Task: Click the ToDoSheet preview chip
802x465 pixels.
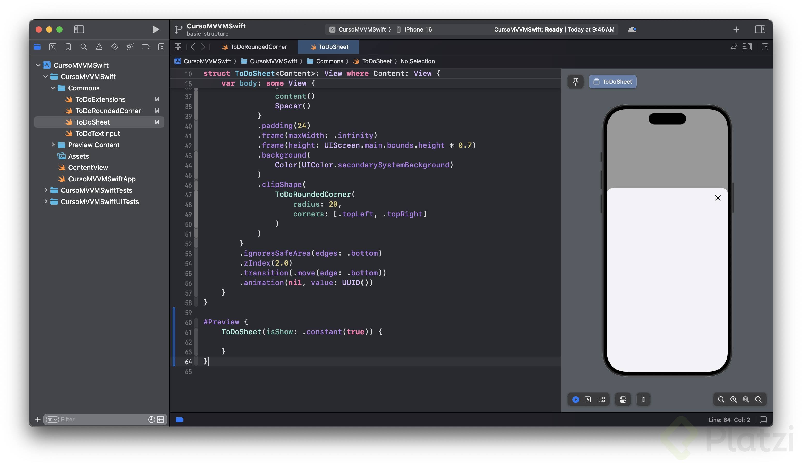Action: coord(613,82)
